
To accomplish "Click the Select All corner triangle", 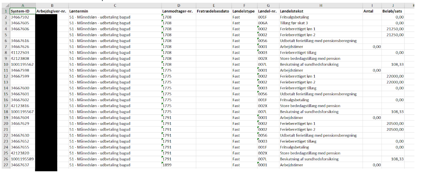I will click(5, 5).
